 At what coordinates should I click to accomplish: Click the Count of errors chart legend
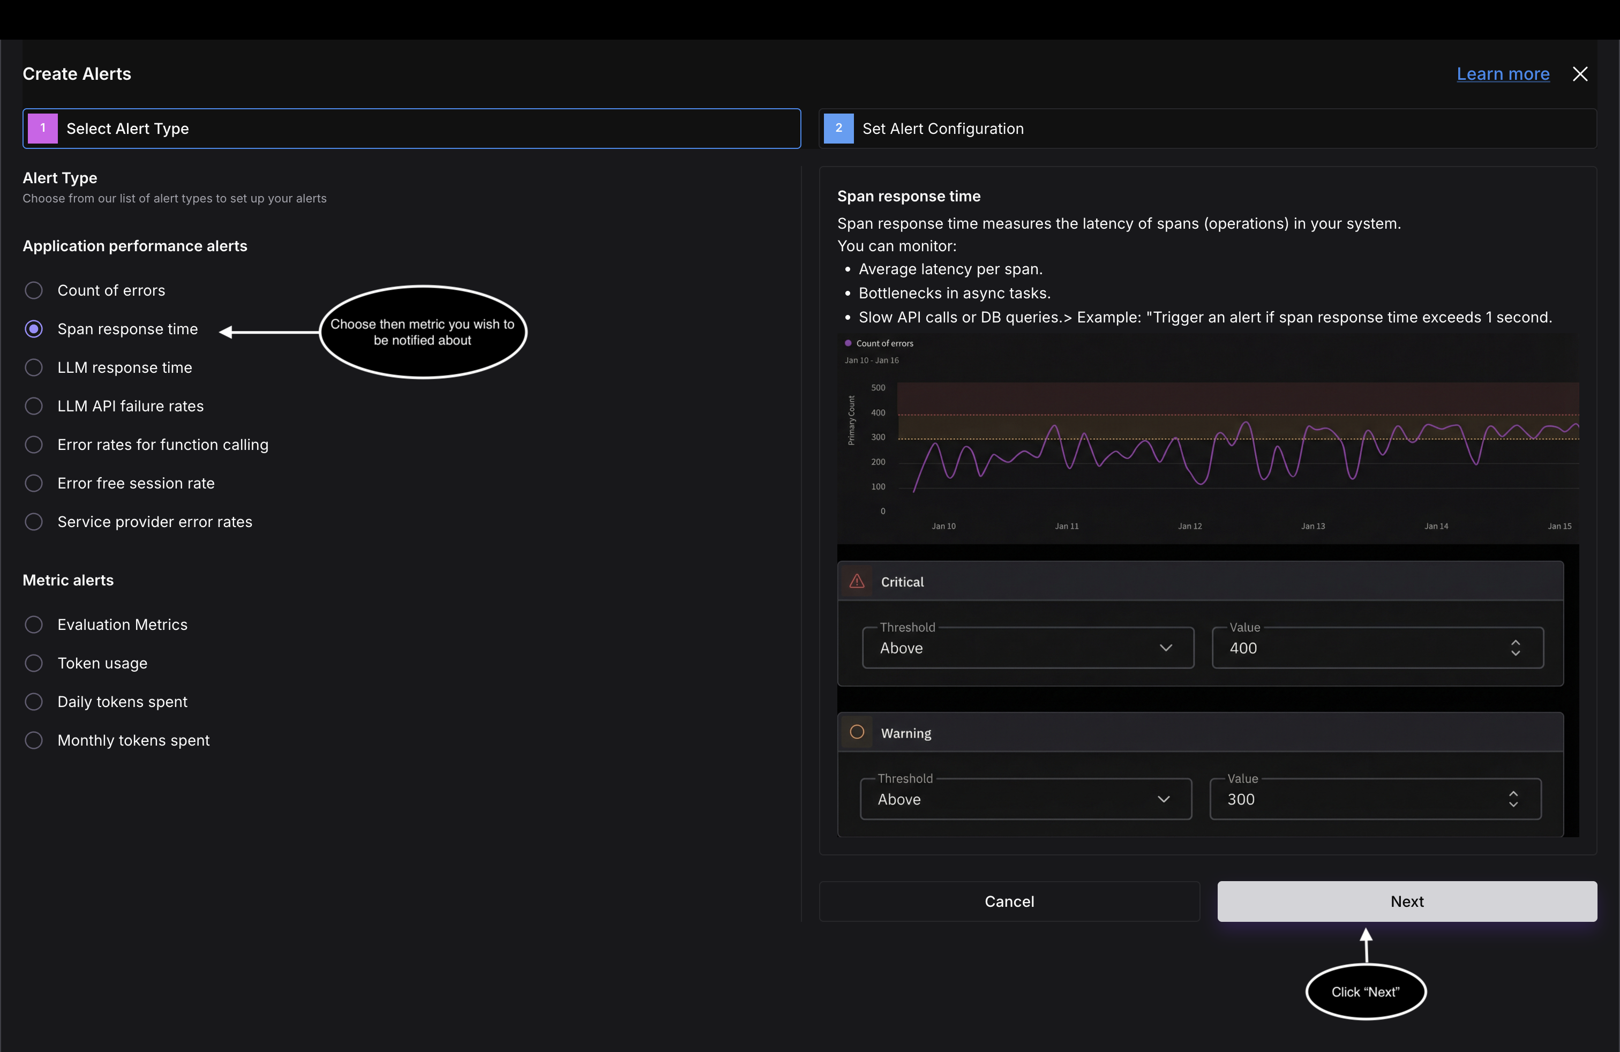pos(879,343)
